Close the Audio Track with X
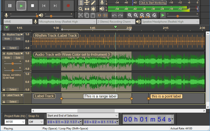The height and width of the screenshot is (131, 210). [x=4, y=54]
